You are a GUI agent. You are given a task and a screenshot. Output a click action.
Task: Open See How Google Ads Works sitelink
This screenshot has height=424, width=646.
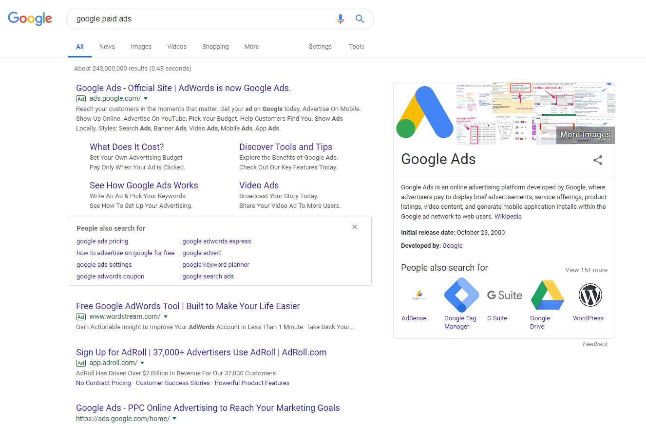(144, 185)
